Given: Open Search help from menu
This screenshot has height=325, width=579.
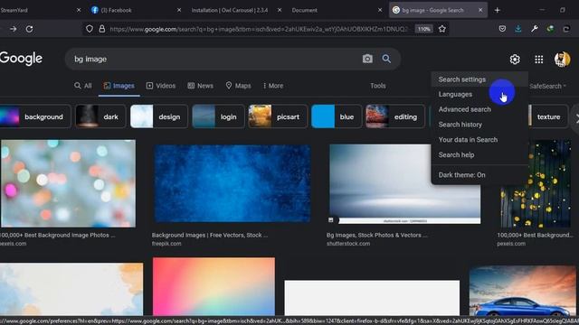Looking at the screenshot, I should click(479, 154).
